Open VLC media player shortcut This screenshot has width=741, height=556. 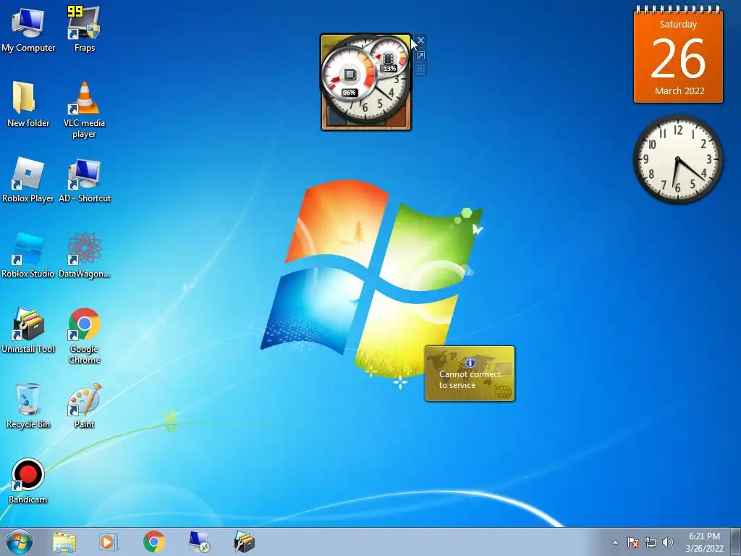click(x=84, y=110)
